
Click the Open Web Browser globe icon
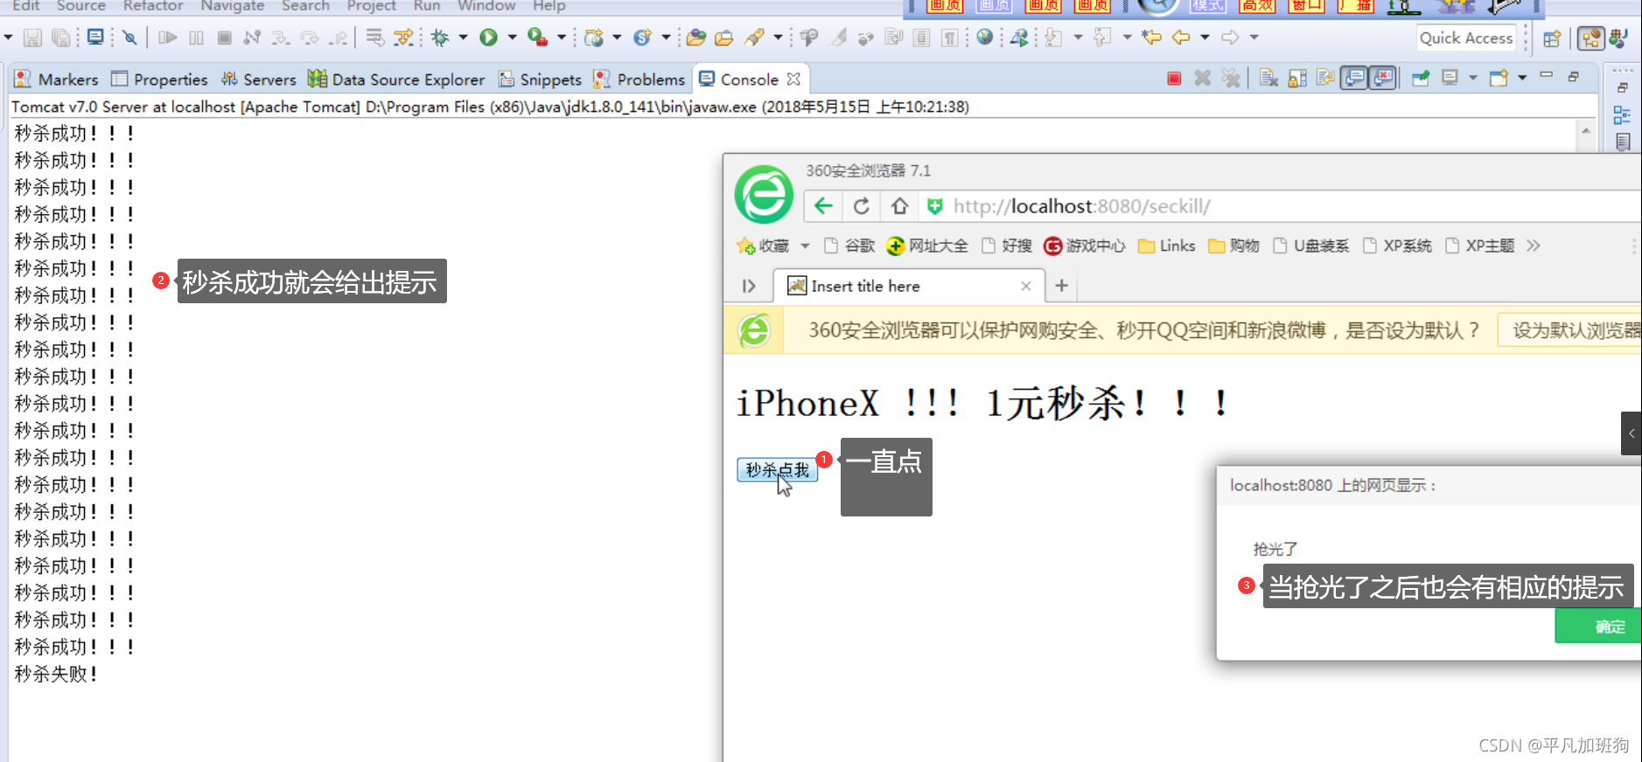click(x=985, y=37)
